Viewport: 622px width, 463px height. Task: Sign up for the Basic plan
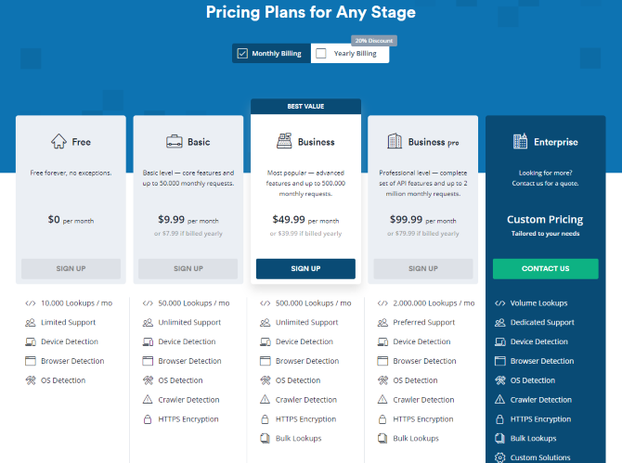tap(188, 268)
